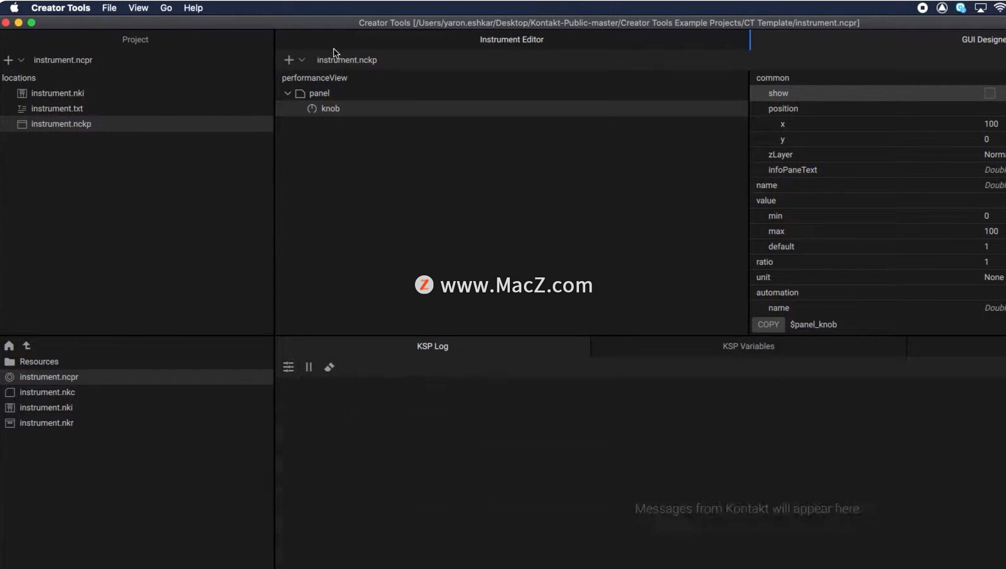Select instrument.txt icon in locations

pyautogui.click(x=22, y=109)
